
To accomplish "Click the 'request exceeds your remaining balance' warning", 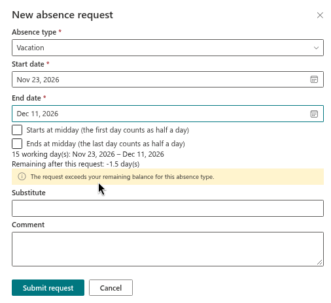I will point(167,176).
